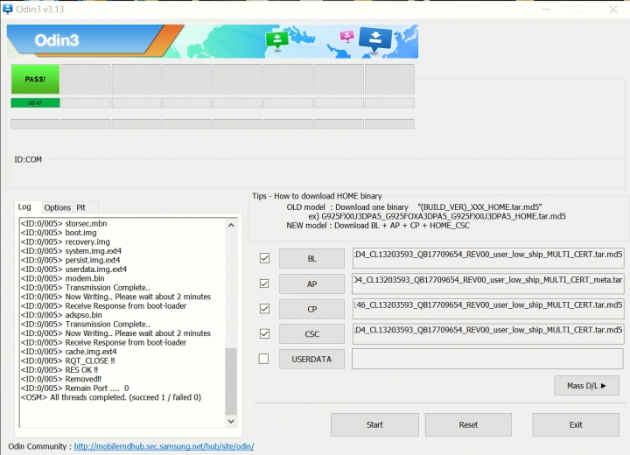Uncheck the BL file checkbox
Image resolution: width=630 pixels, height=455 pixels.
click(x=264, y=258)
